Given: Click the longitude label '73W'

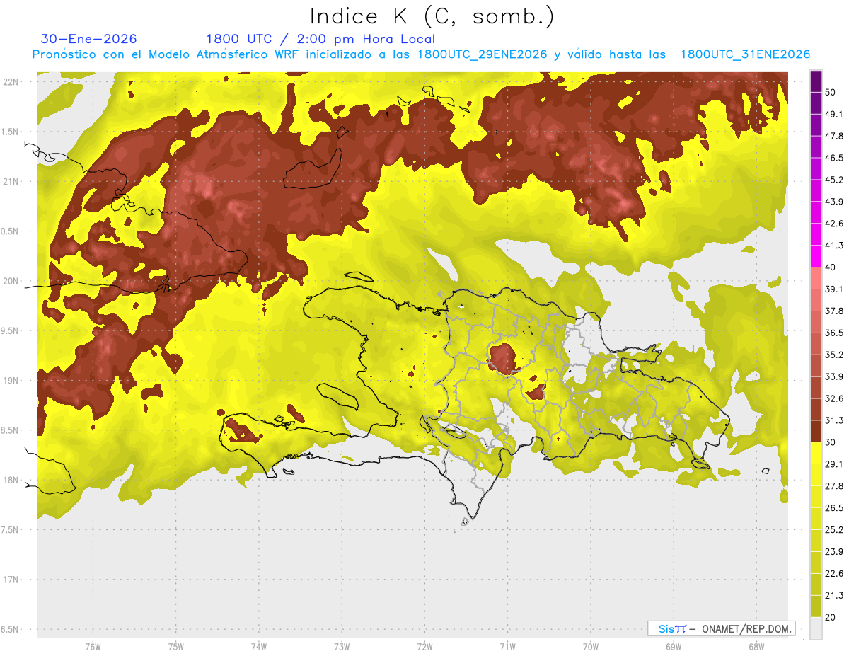Looking at the screenshot, I should (341, 647).
